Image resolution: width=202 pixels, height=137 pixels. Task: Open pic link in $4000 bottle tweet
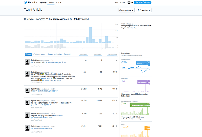coord(41,105)
